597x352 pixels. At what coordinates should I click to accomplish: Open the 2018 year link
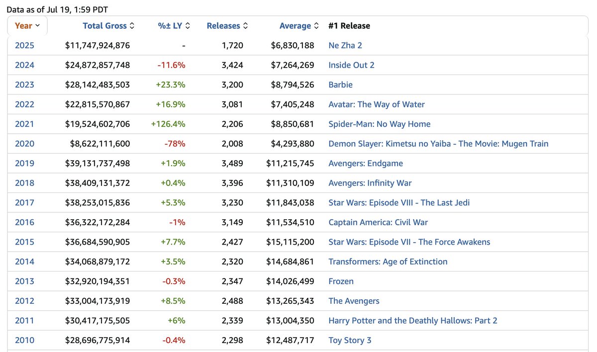24,183
